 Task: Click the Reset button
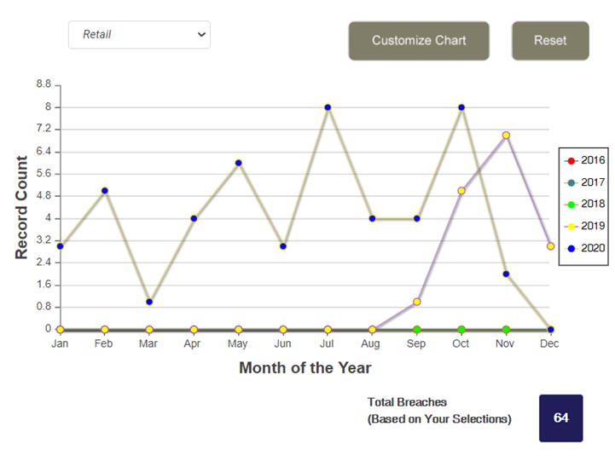550,41
